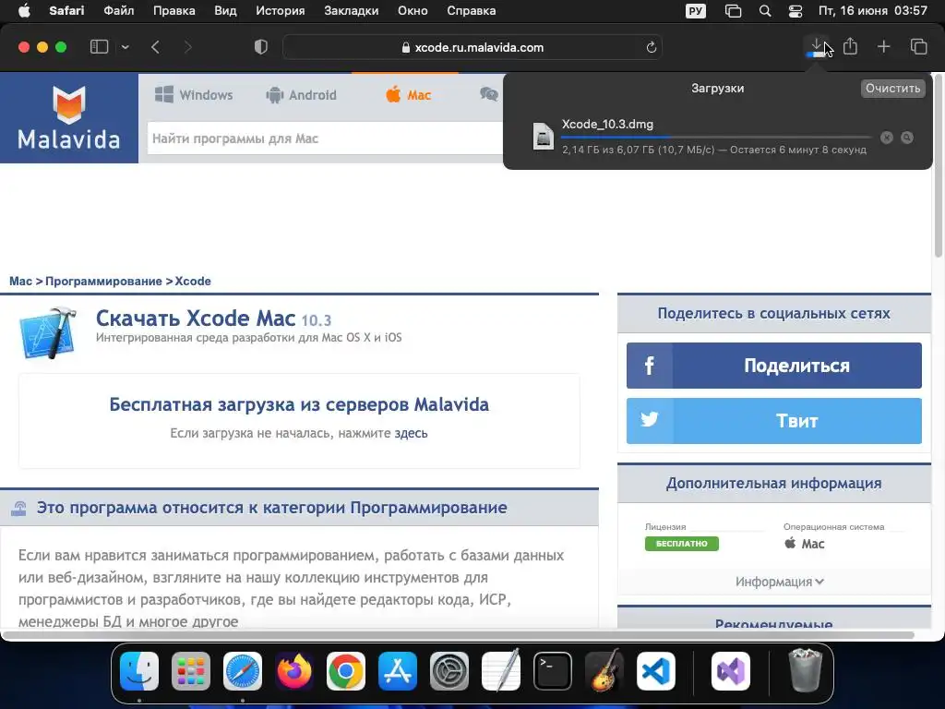Click the Xcode breadcrumb link
The height and width of the screenshot is (709, 945).
[193, 281]
